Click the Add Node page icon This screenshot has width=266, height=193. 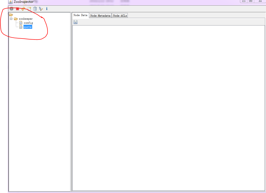pos(29,9)
